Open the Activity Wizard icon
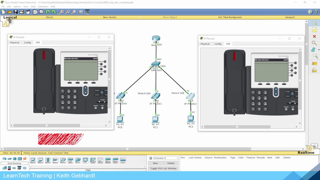 [28, 12]
